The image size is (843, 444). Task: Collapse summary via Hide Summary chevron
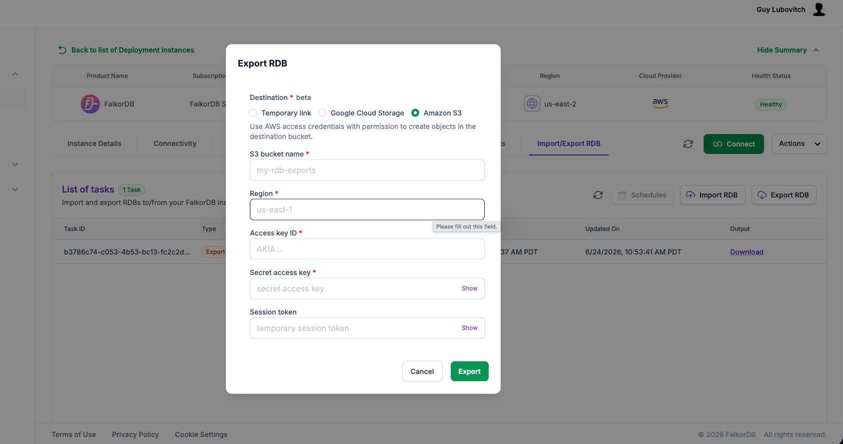pos(816,50)
